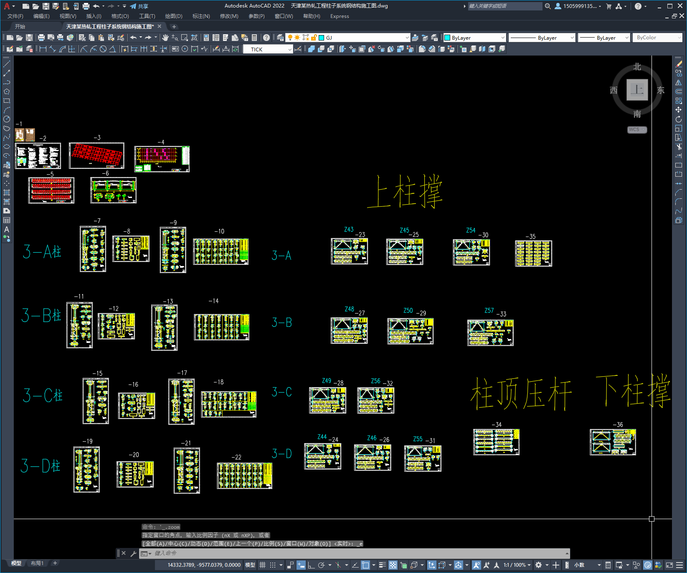Click Save icon in quick access toolbar

46,6
